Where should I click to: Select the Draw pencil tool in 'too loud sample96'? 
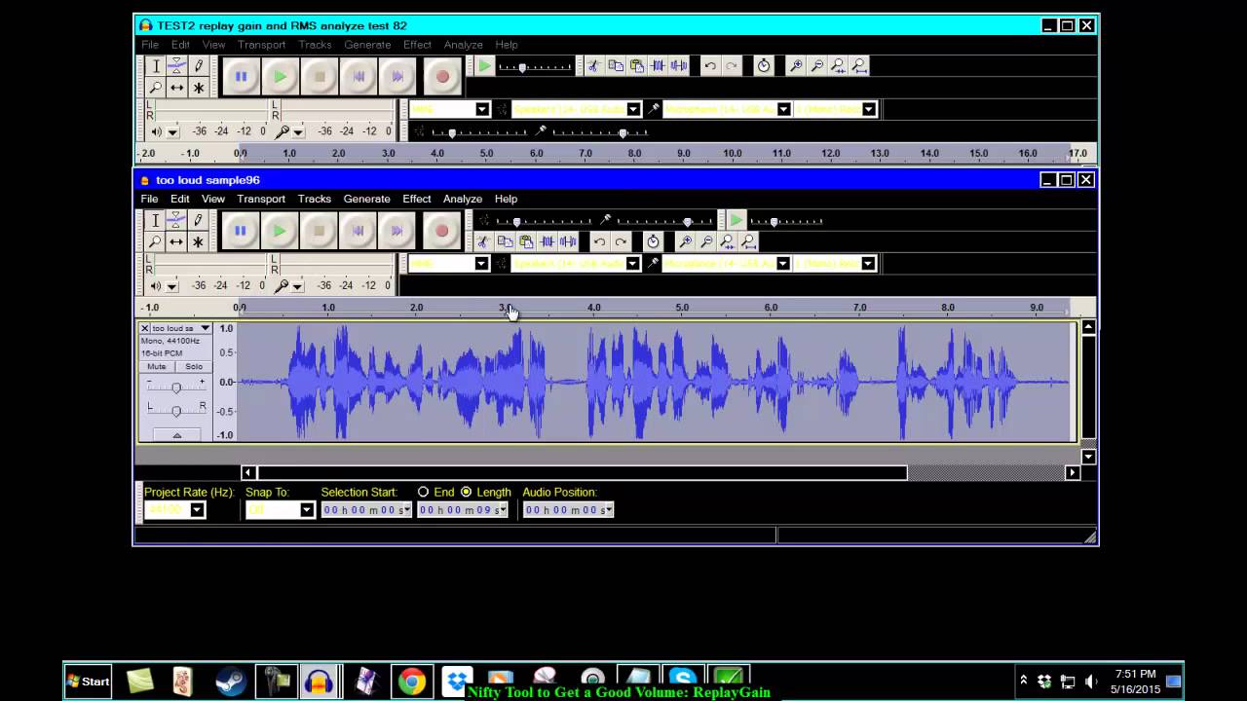tap(198, 220)
